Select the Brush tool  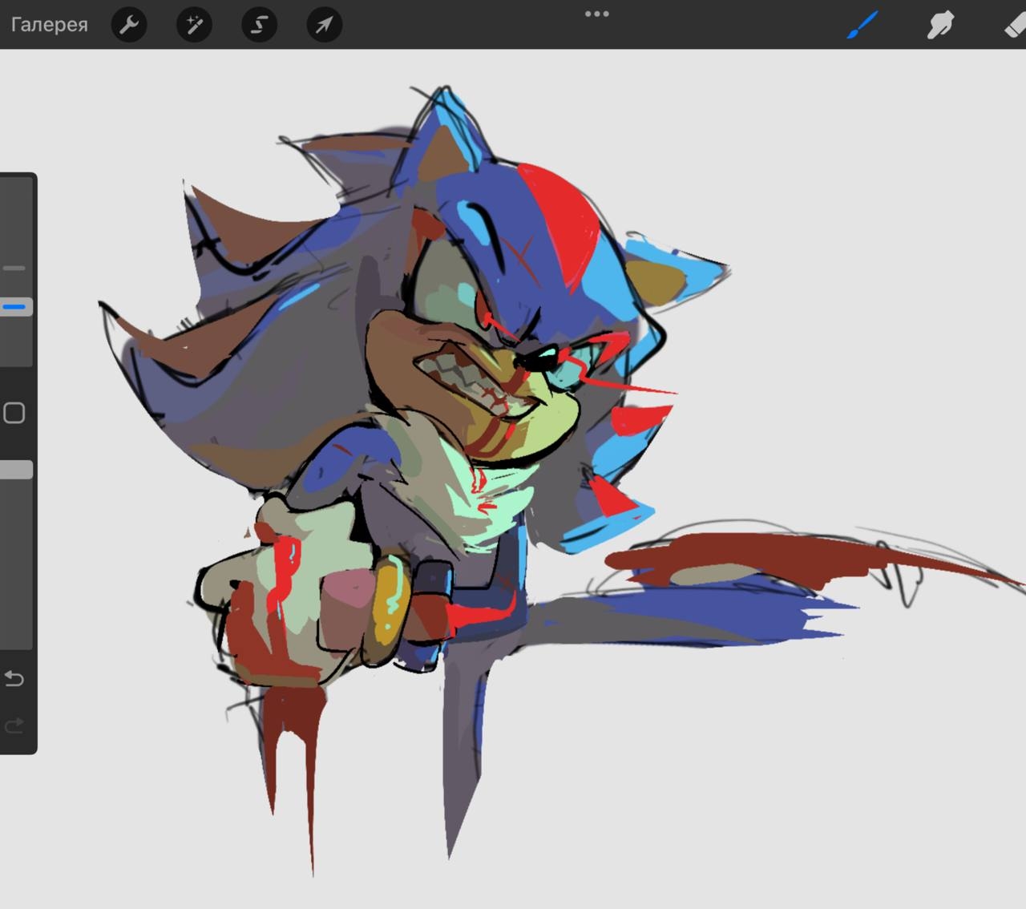coord(863,26)
